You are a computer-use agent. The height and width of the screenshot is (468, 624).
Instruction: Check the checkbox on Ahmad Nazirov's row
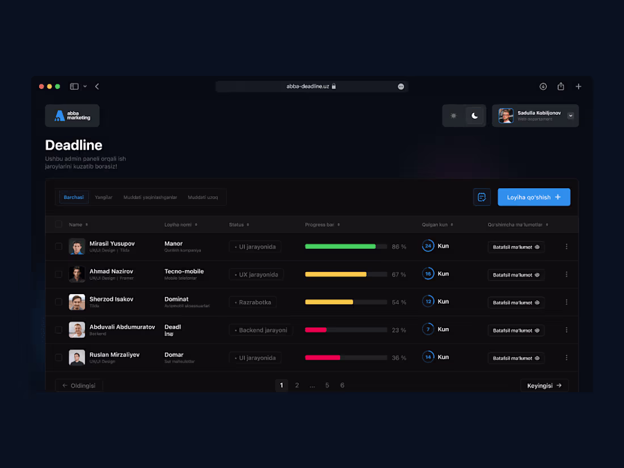click(58, 274)
